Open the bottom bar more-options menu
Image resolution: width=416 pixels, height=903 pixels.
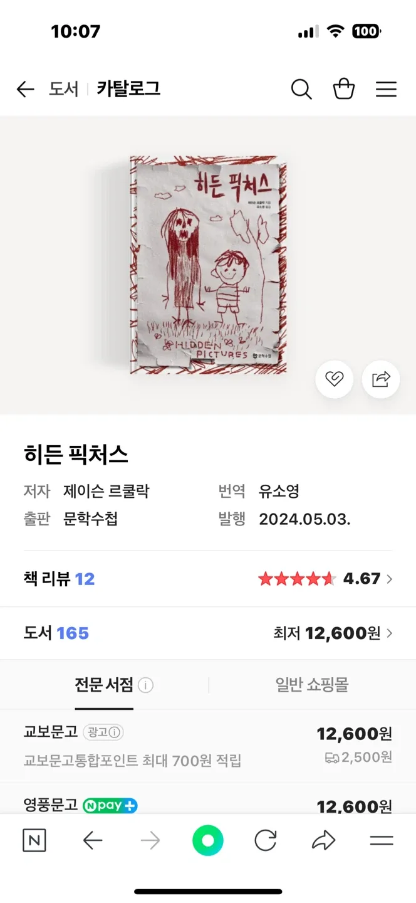[381, 840]
